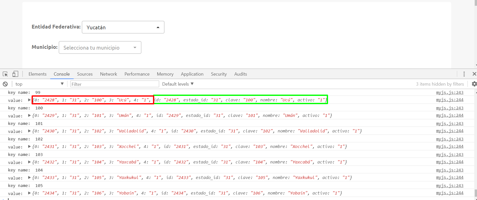The width and height of the screenshot is (477, 200).
Task: Switch to the Network tab
Action: [x=109, y=74]
